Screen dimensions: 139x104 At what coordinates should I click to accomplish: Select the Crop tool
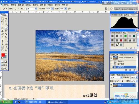3,24
